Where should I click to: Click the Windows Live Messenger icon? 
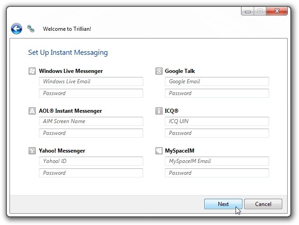pos(32,71)
